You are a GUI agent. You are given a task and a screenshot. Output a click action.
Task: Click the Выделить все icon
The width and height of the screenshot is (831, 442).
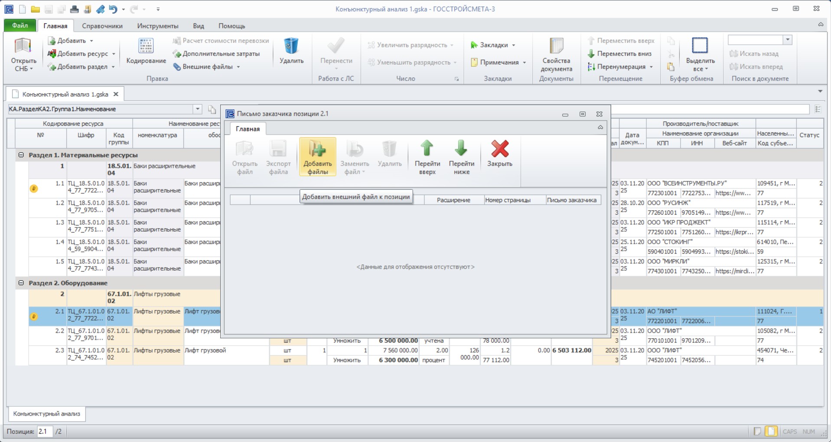point(700,46)
